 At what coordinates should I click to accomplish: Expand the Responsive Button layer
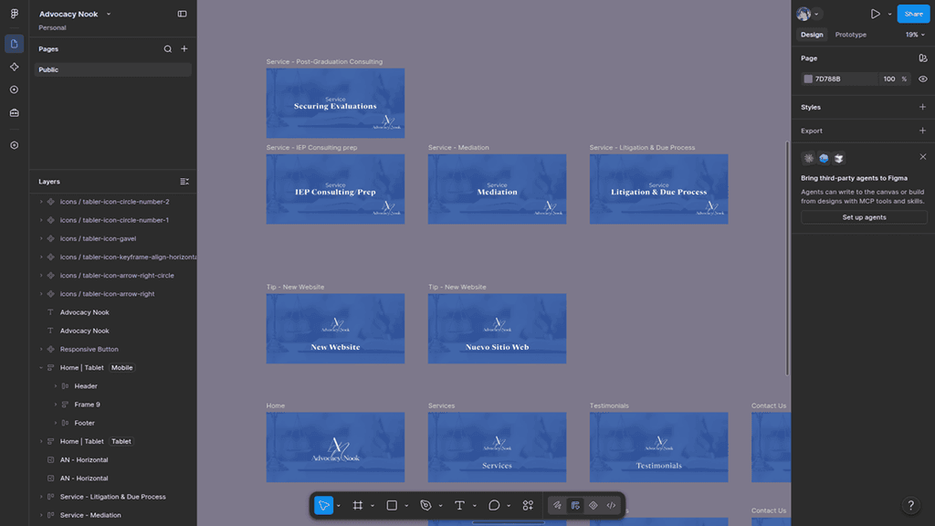pyautogui.click(x=41, y=350)
